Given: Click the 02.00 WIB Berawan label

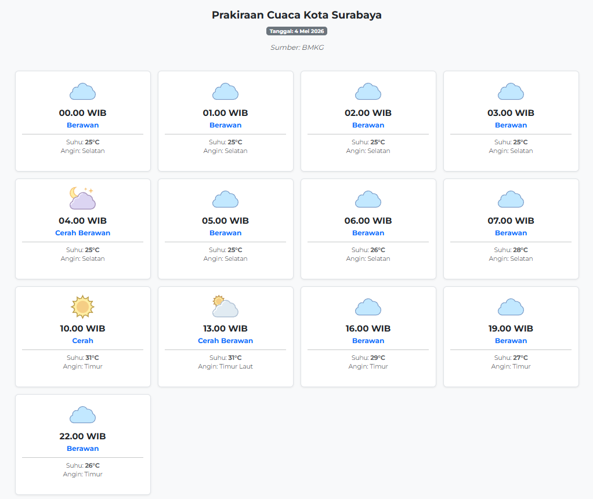Looking at the screenshot, I should (x=368, y=125).
